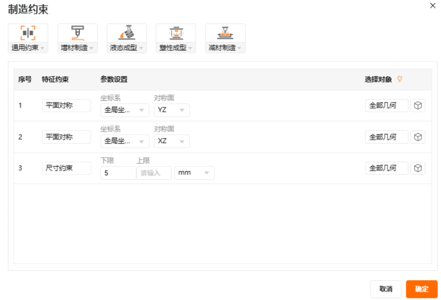Click the lightbulb hint icon beside 选择对象
Viewport: 441px width, 300px height.
(399, 79)
